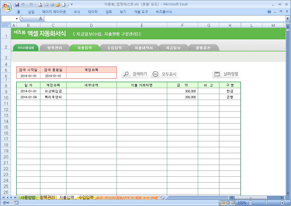Image resolution: width=291 pixels, height=206 pixels.
Task: Switch to Page Break Preview view
Action: [233, 203]
